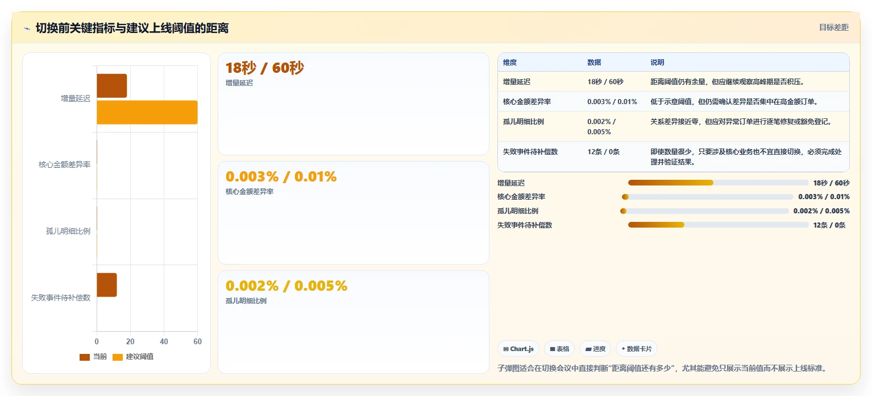This screenshot has width=872, height=396.
Task: Click the 进度 chip
Action: click(595, 349)
